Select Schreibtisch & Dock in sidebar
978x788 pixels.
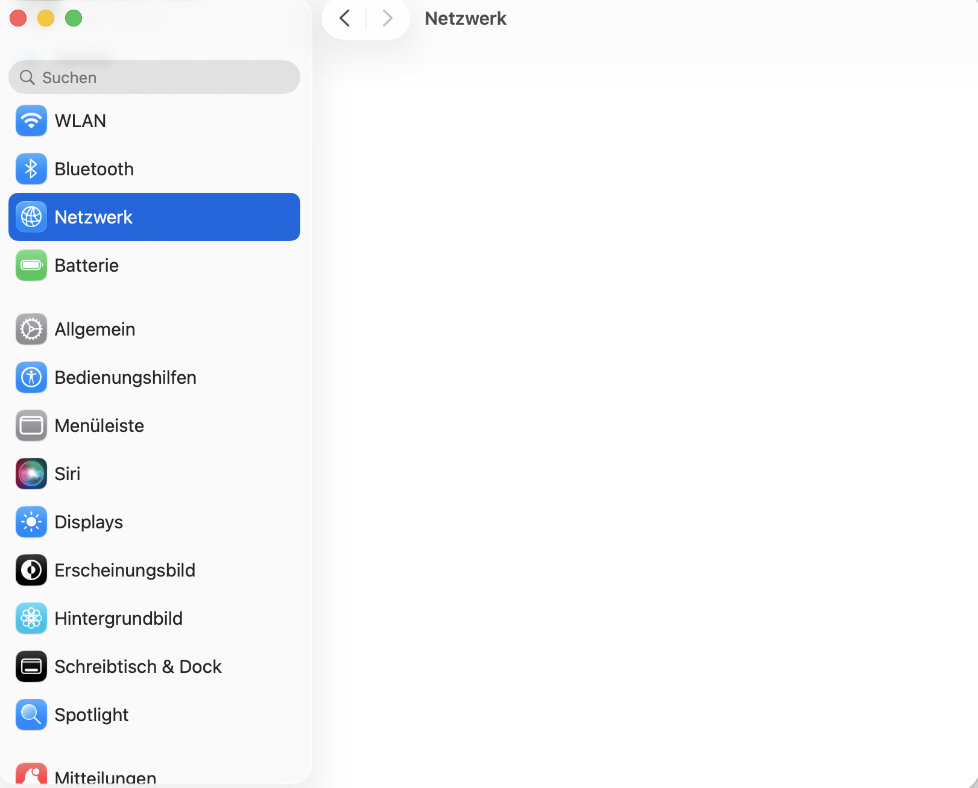[137, 667]
